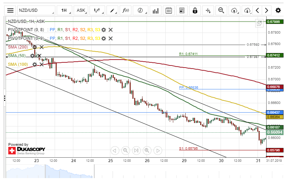
Task: Open settings for SMA (200) indicator
Action: (35, 47)
